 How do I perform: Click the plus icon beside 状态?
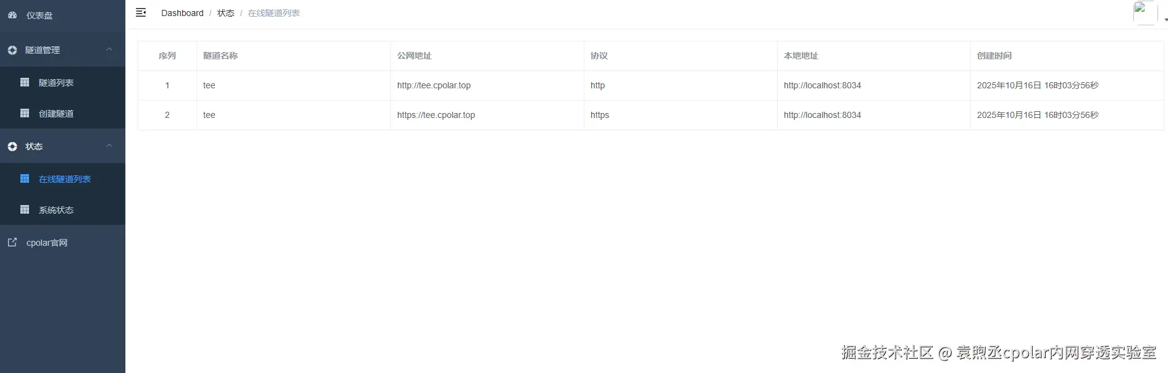click(x=12, y=146)
